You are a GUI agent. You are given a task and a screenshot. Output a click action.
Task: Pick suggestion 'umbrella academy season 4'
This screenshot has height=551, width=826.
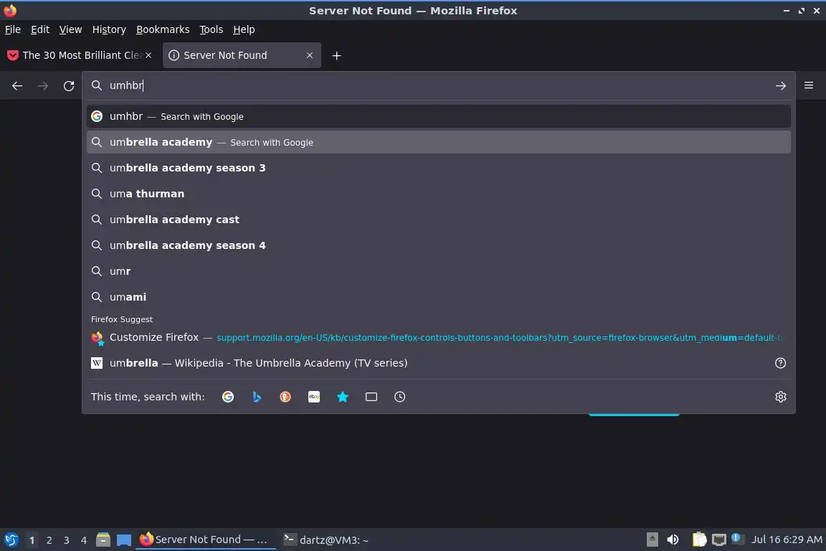click(438, 245)
